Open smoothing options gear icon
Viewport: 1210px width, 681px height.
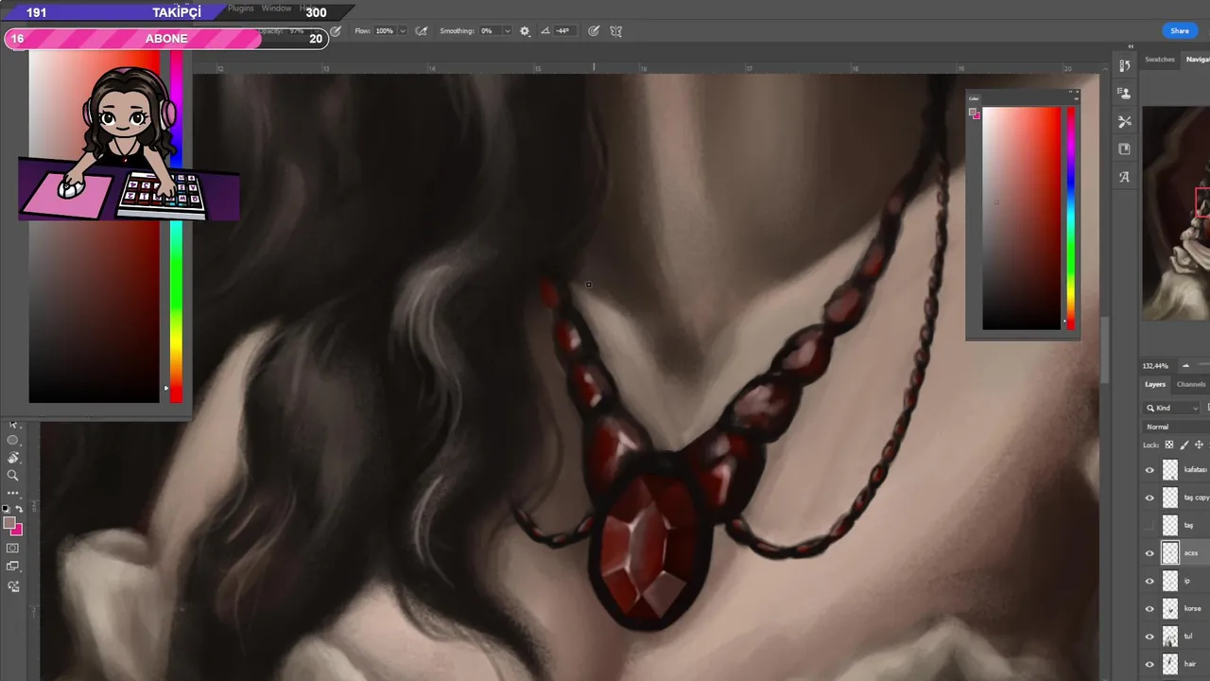point(525,31)
